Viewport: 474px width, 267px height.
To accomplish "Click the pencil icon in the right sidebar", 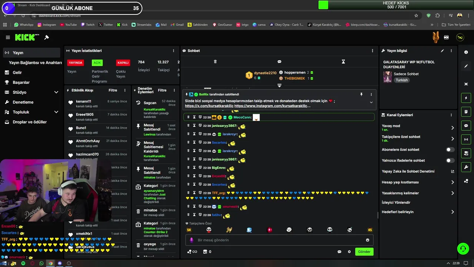I will point(466,66).
